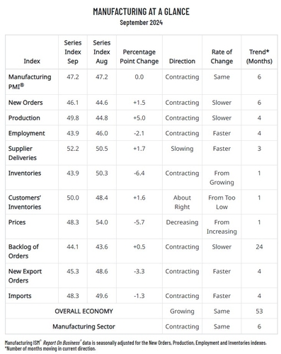Image resolution: width=281 pixels, height=354 pixels.
Task: Select the Inventories index label
Action: [25, 173]
